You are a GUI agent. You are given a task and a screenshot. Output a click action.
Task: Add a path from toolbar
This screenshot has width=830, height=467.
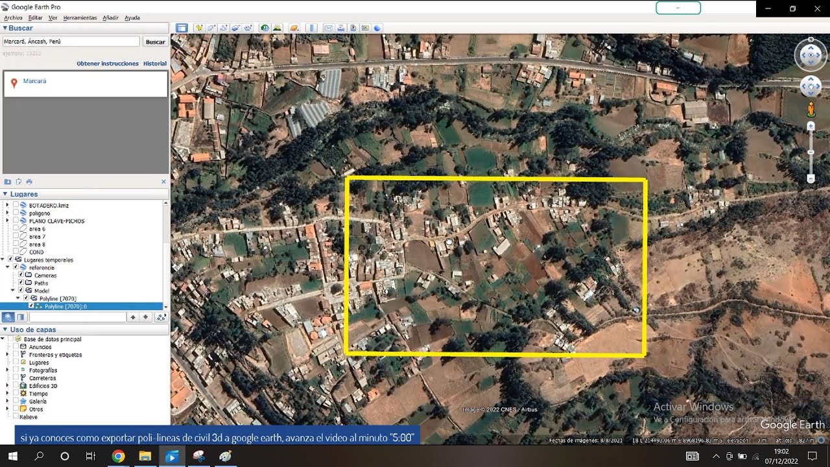click(224, 28)
